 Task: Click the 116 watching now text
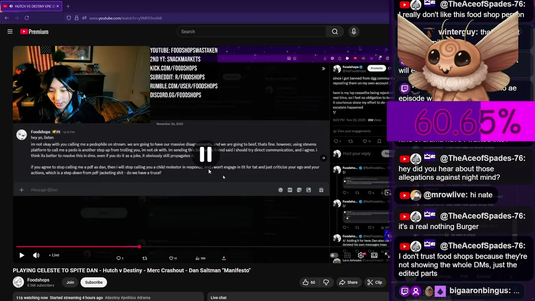[32, 298]
